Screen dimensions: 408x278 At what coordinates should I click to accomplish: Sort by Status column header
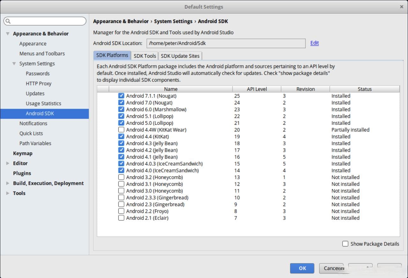tap(365, 89)
